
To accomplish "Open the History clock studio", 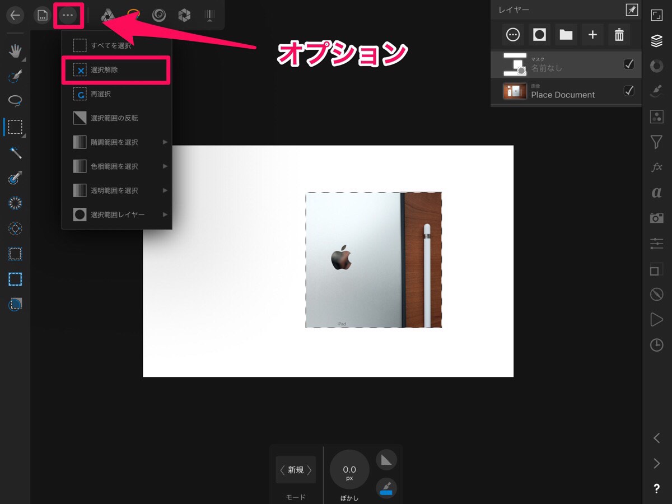I will coord(657,345).
